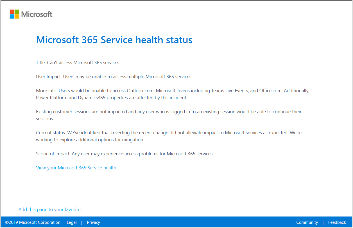Click the Microsoft 365 Service health status heading
353x228 pixels.
tap(114, 40)
